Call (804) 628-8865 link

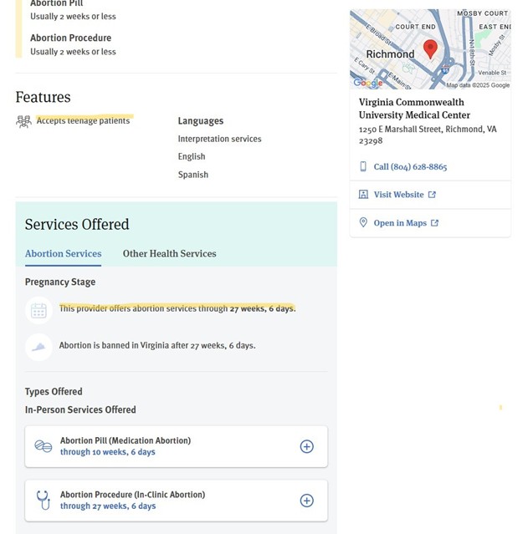(410, 167)
